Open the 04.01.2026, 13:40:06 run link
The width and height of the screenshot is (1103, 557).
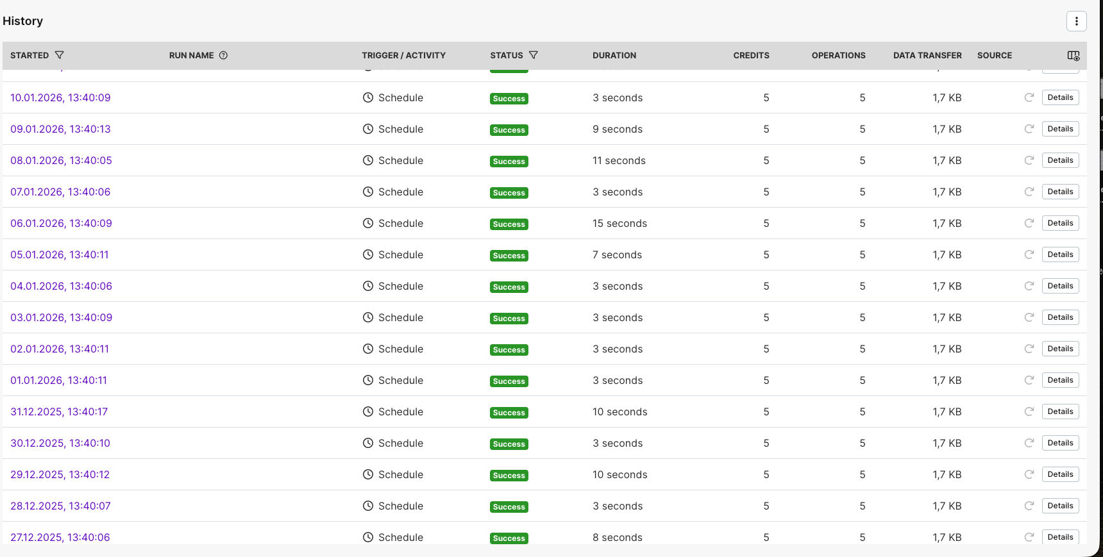click(x=61, y=286)
